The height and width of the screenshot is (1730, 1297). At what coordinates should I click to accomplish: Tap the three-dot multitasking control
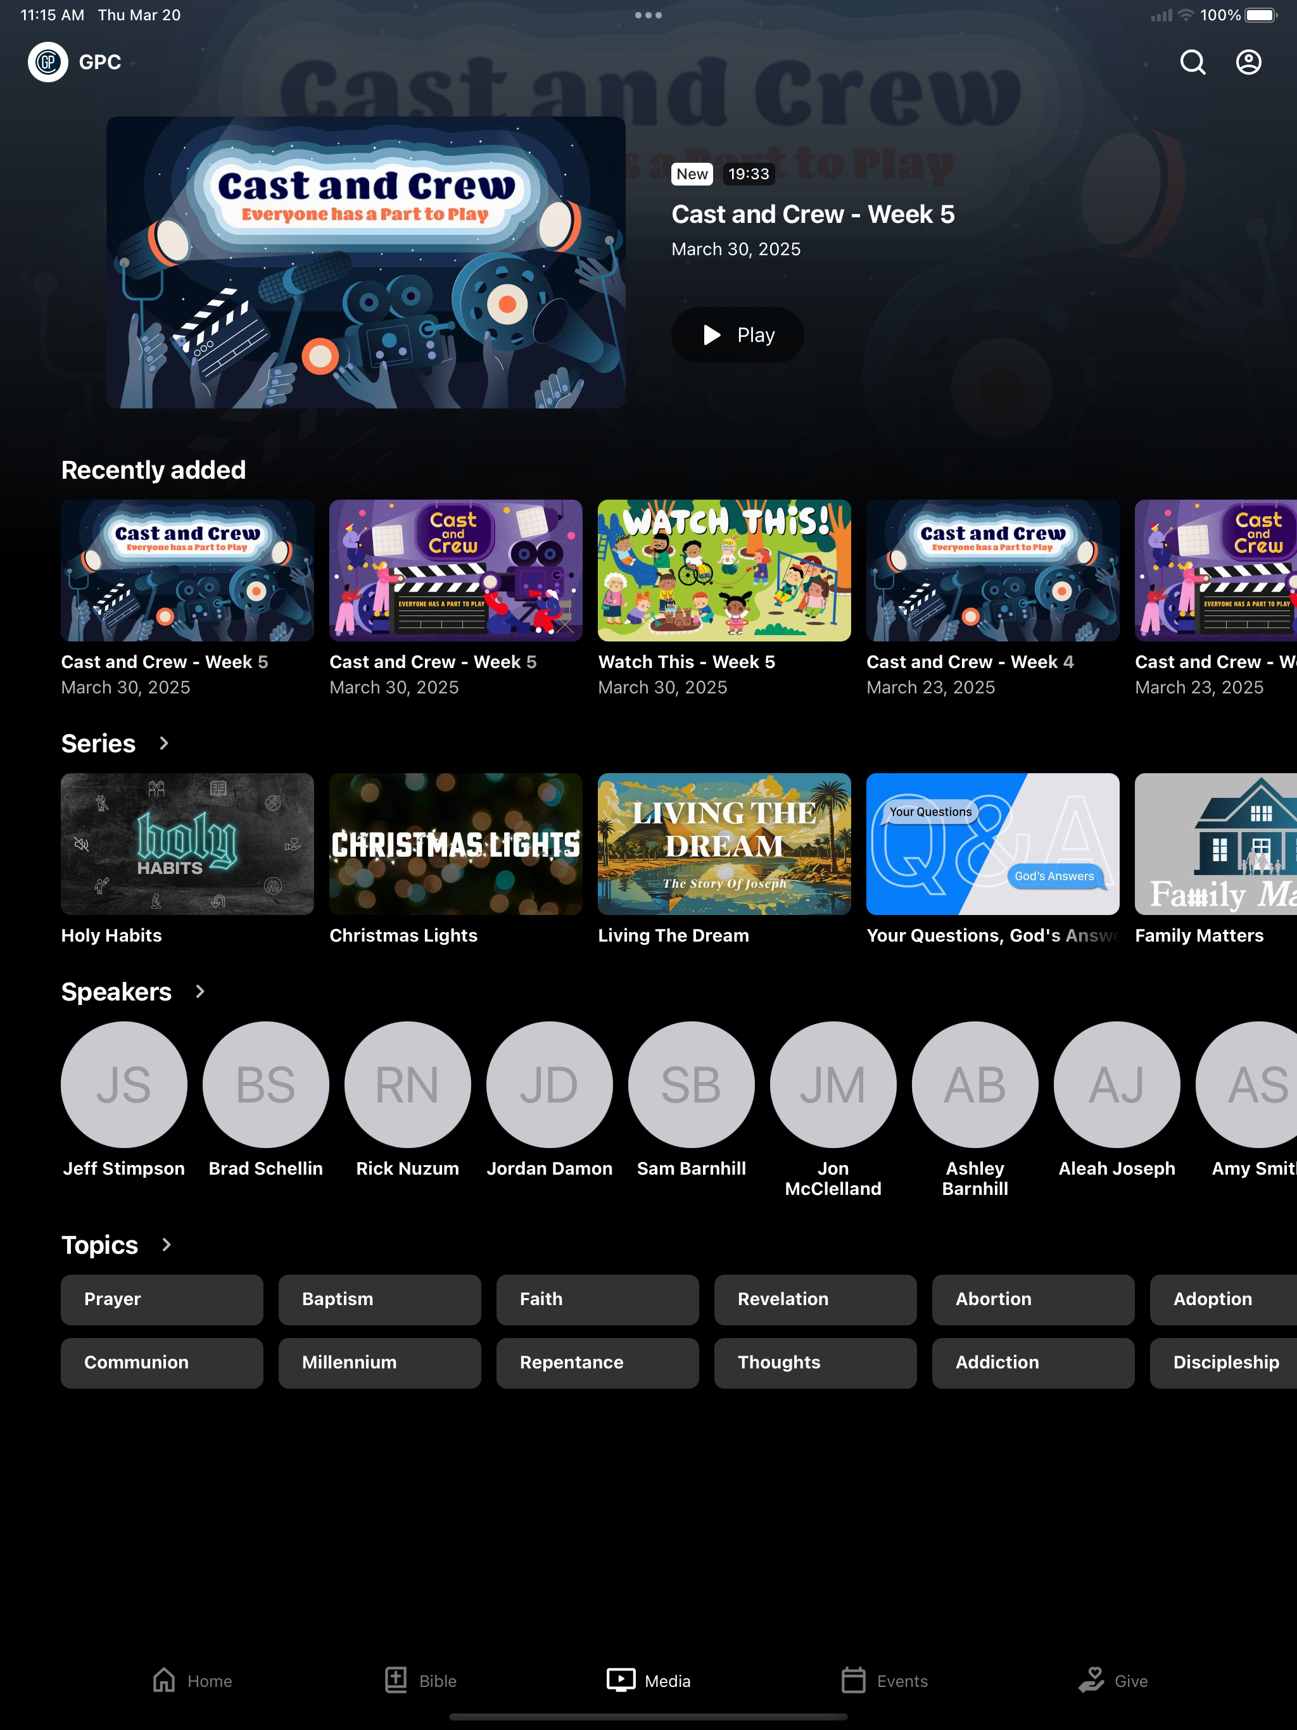tap(648, 15)
